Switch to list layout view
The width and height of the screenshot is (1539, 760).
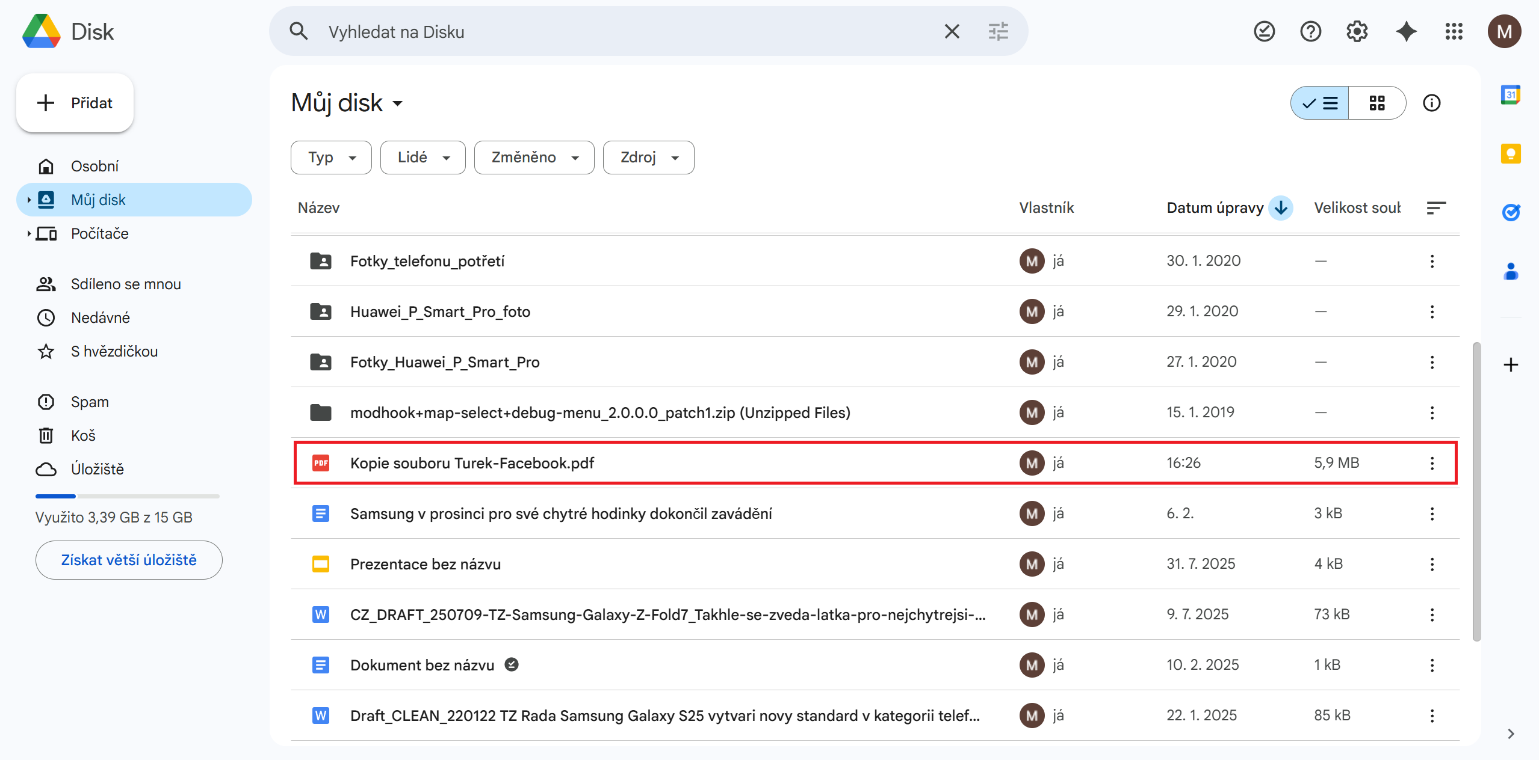[x=1320, y=103]
